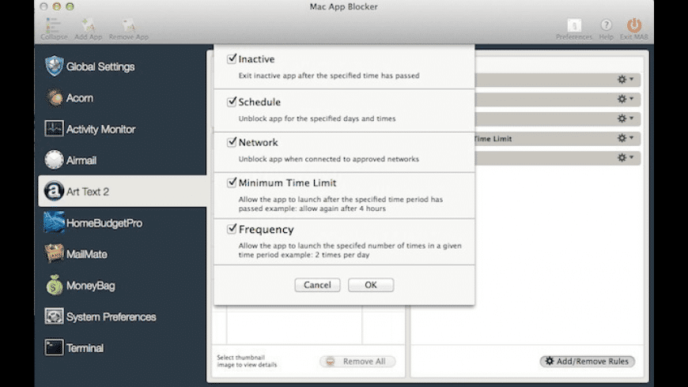
Task: Select the Acorn label in sidebar
Action: coord(80,98)
